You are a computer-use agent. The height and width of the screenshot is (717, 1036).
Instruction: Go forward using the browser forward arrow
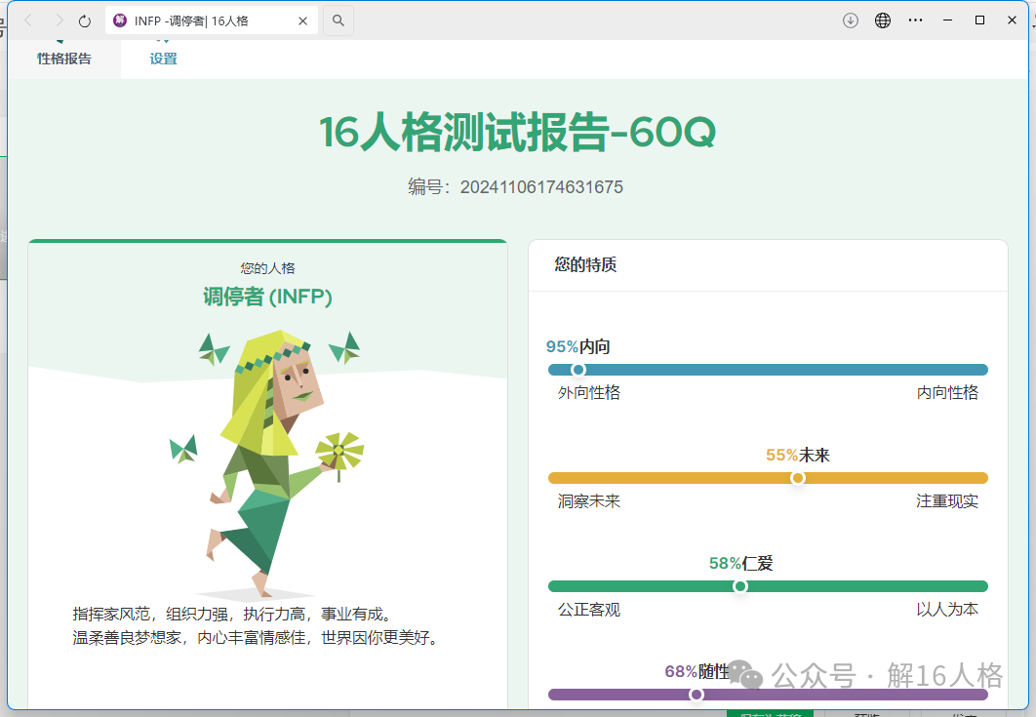pyautogui.click(x=59, y=20)
